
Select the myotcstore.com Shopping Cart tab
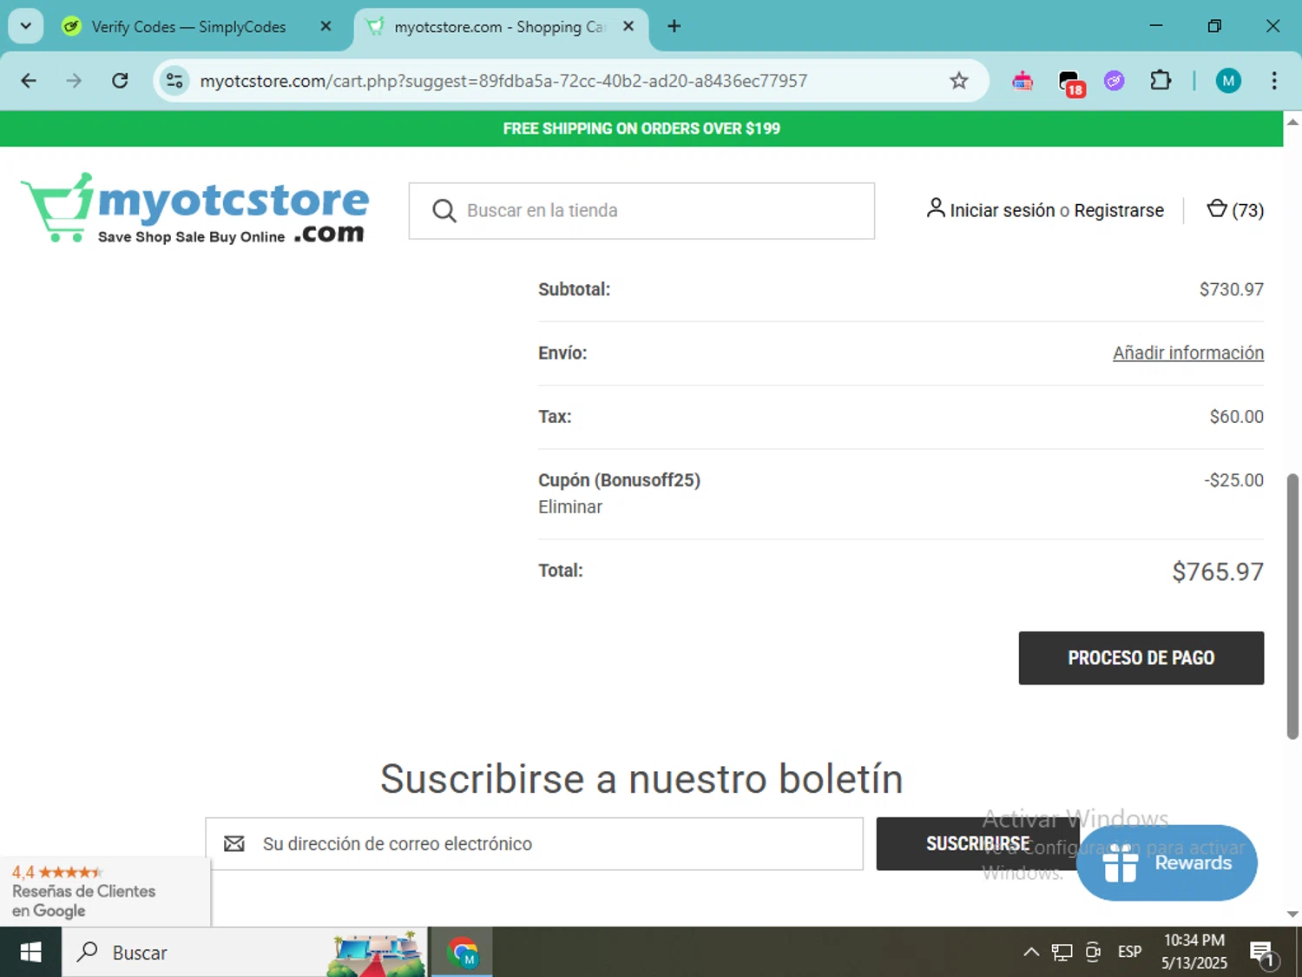tap(499, 27)
